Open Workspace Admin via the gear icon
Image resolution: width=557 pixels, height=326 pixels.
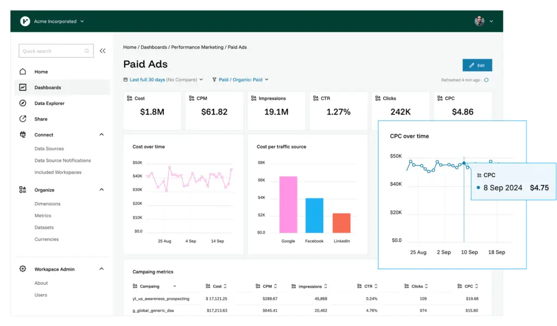22,268
